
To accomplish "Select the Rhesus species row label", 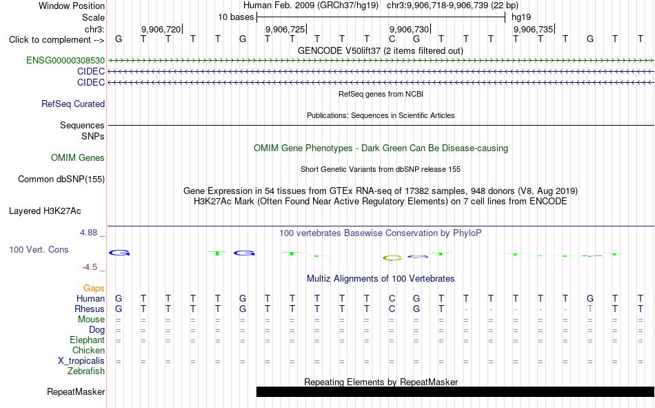I will click(90, 309).
